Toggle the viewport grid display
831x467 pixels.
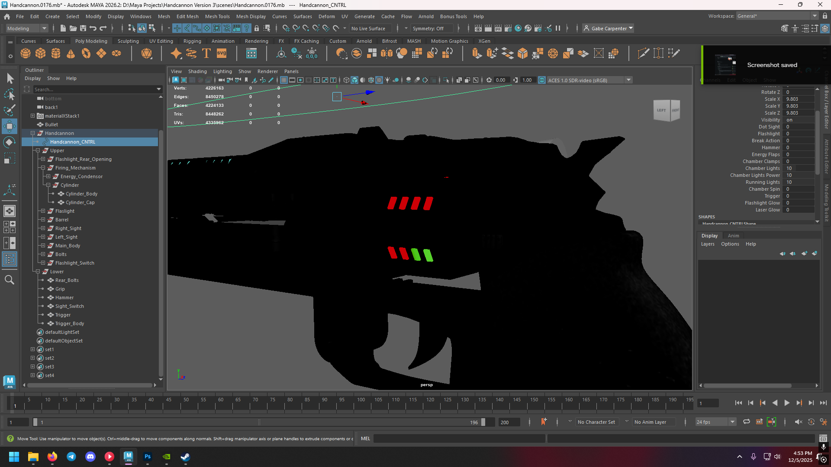coord(284,80)
